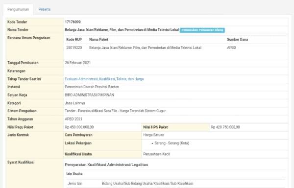Click Pemerintah Daerah Provinsi Banten value

click(x=92, y=87)
